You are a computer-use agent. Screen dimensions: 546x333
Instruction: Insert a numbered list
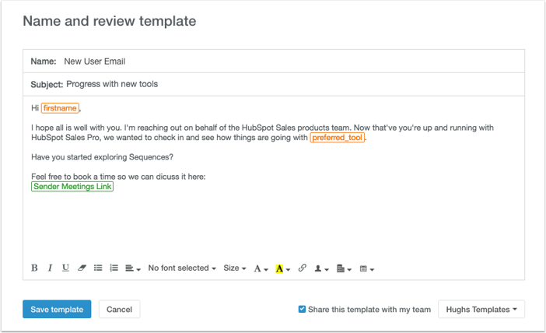coord(114,268)
